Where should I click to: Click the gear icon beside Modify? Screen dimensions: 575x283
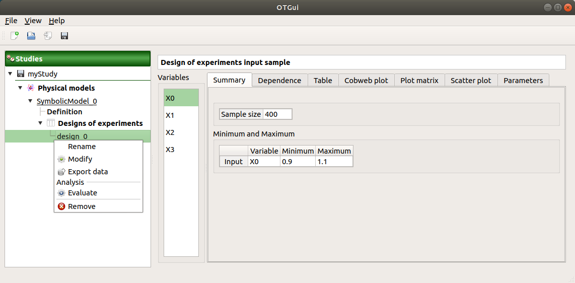pyautogui.click(x=61, y=159)
